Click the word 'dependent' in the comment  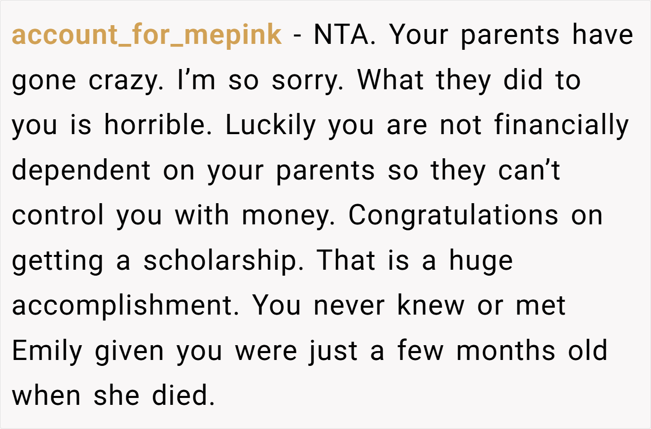tap(81, 170)
